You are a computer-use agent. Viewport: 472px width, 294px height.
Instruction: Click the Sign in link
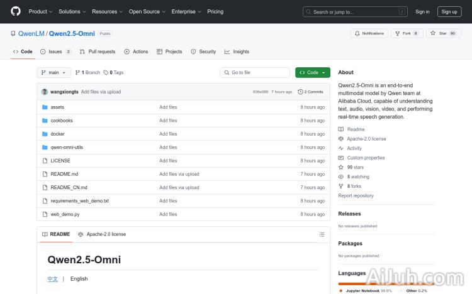(x=422, y=12)
